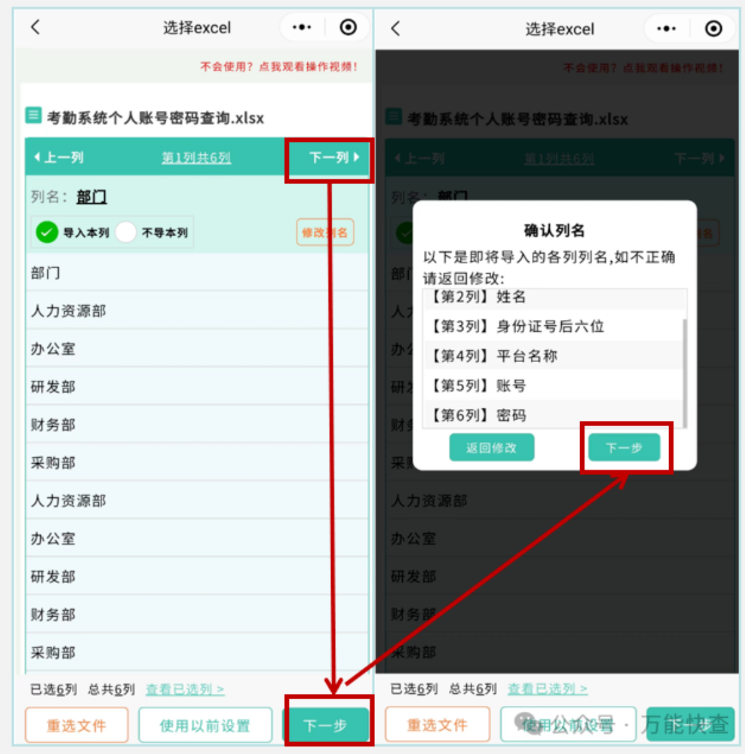Click first 人力资源部 row in left panel

click(x=196, y=310)
